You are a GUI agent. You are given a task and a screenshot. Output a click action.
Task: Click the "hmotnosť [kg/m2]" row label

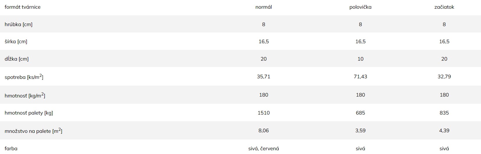click(25, 95)
